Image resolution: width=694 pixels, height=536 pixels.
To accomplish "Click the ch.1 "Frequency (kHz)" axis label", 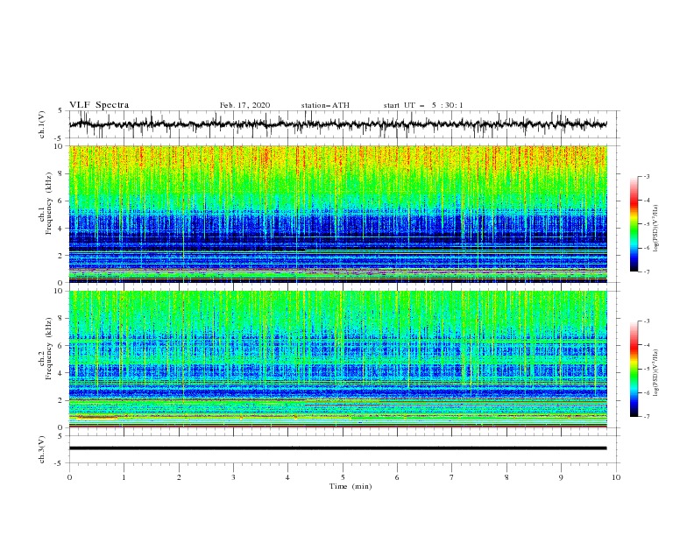I will [49, 203].
